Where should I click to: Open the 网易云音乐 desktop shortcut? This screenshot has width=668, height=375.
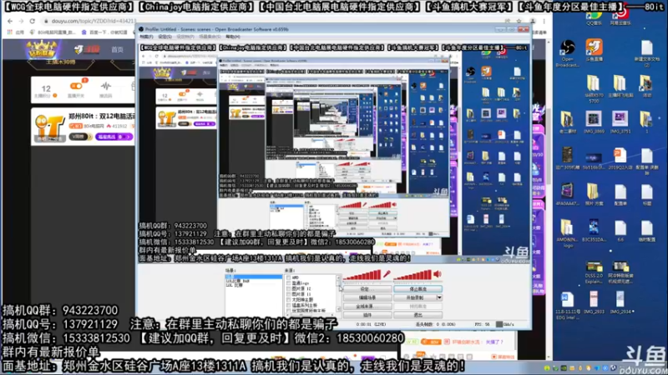pos(620,17)
